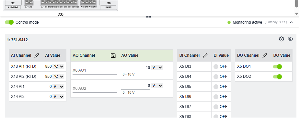Open unit dropdown for X13 AI2 (RTD)

click(x=58, y=77)
